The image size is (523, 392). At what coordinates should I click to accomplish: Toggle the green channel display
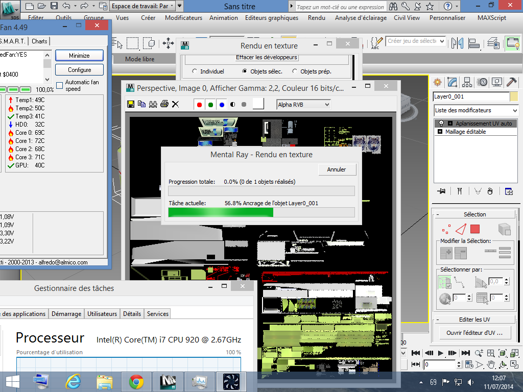pyautogui.click(x=210, y=105)
